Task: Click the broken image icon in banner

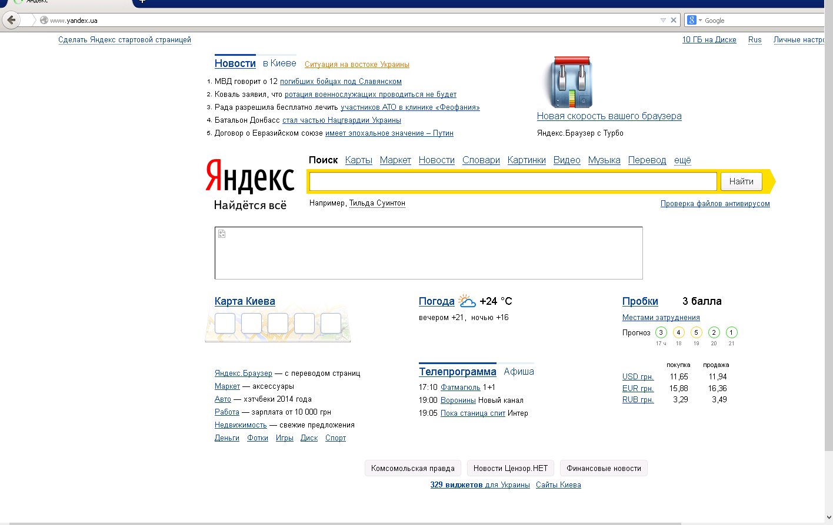Action: coord(222,234)
